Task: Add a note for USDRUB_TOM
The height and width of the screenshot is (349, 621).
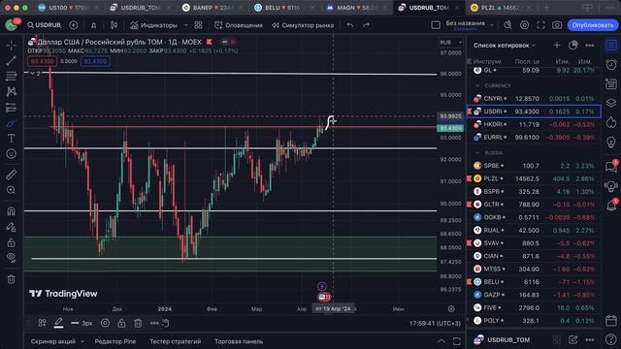Action: [572, 339]
